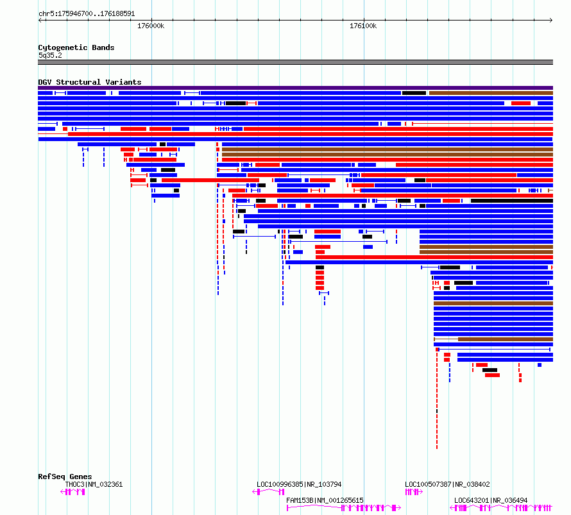Click the 5q35.2 band label

click(50, 55)
